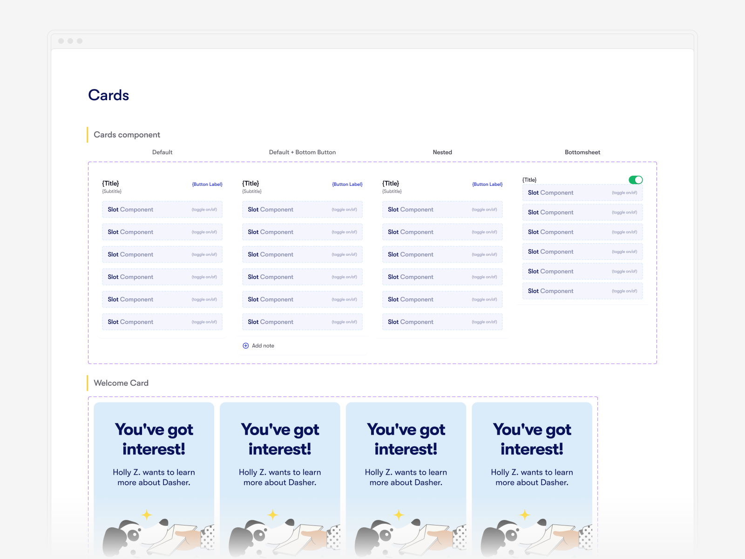Click {Title} in the Bottomsheet card
This screenshot has width=745, height=559.
[529, 180]
